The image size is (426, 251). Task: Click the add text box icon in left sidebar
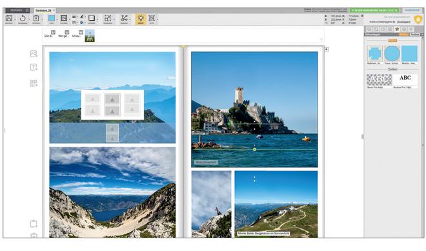(34, 67)
